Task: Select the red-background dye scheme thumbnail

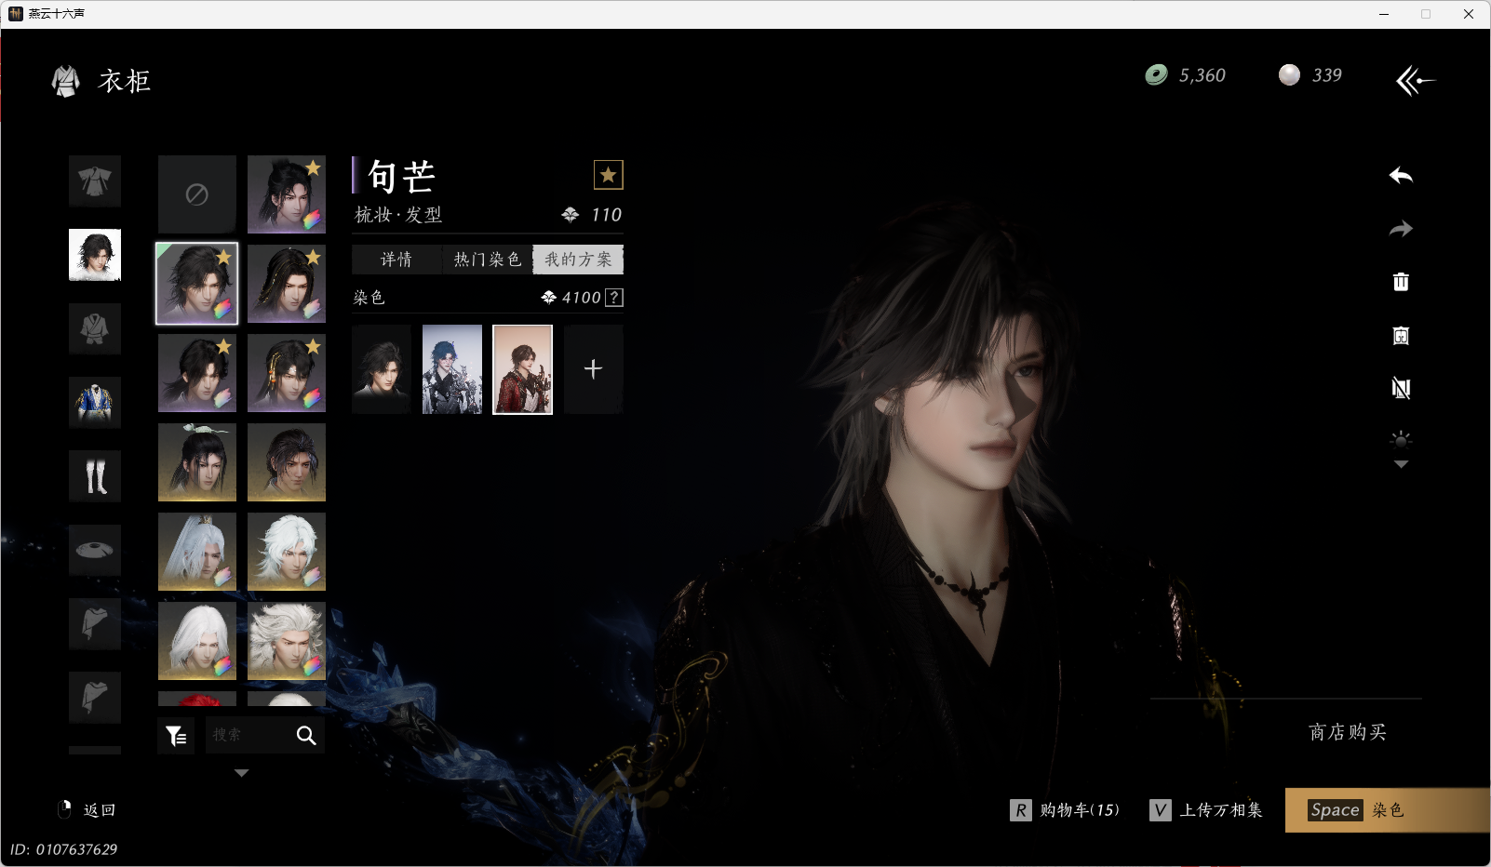Action: [522, 369]
